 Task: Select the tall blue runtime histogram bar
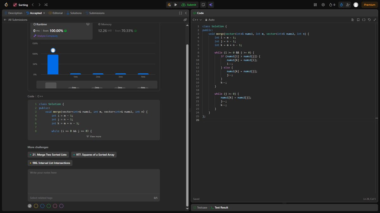(53, 64)
